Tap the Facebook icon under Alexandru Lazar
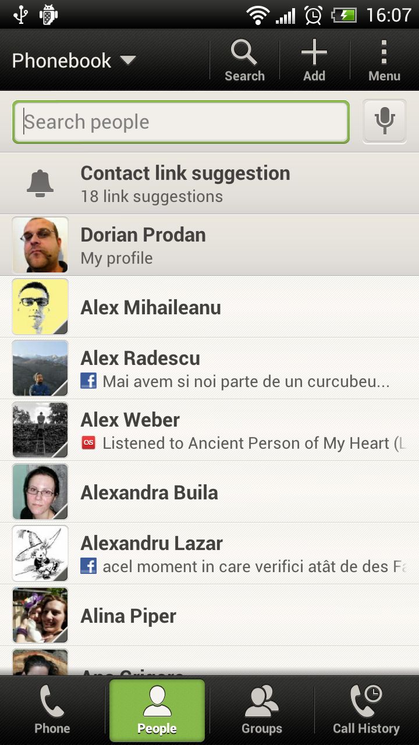Viewport: 419px width, 745px height. [x=88, y=566]
